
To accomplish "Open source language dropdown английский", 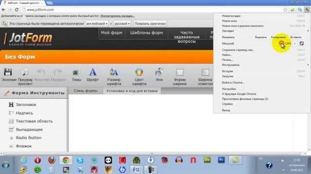I will (97, 24).
